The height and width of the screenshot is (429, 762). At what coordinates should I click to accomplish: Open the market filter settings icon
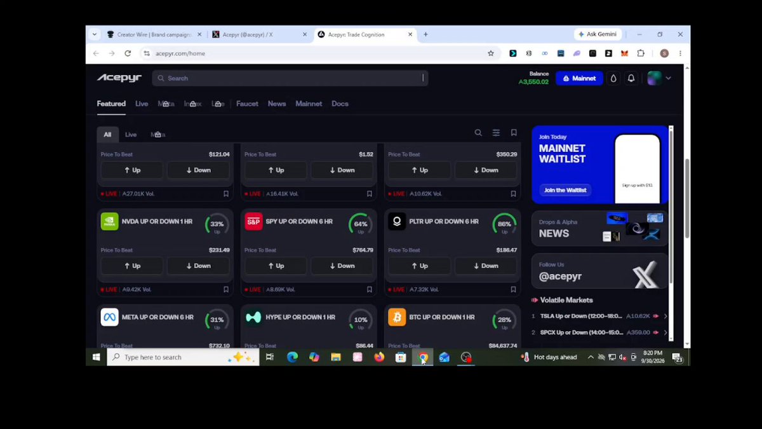point(496,133)
